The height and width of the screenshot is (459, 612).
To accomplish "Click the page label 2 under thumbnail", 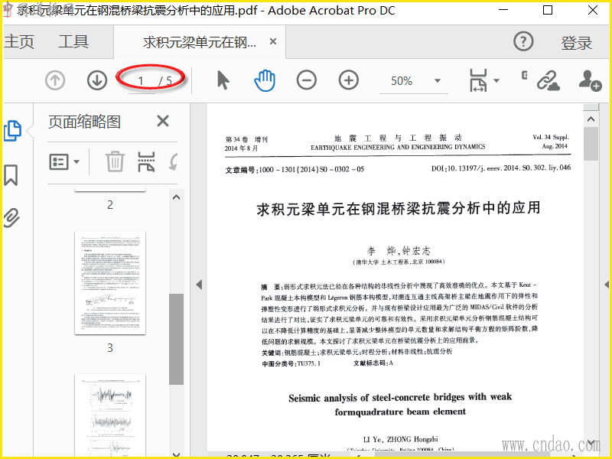I will [110, 204].
